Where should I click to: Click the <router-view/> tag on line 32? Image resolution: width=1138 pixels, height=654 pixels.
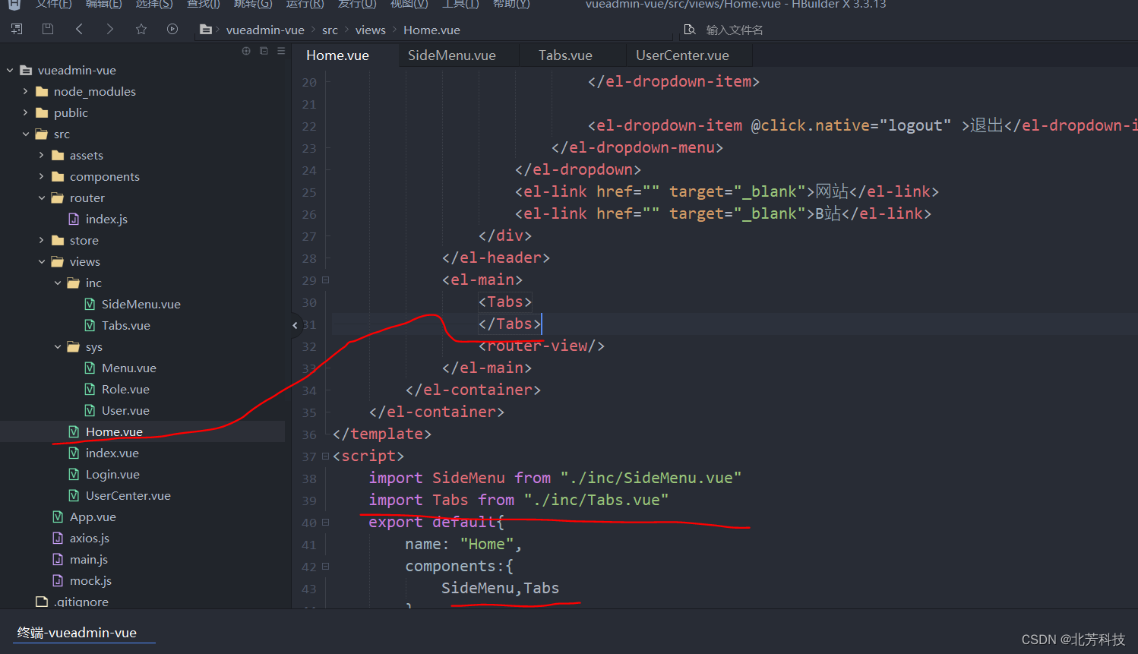click(542, 346)
